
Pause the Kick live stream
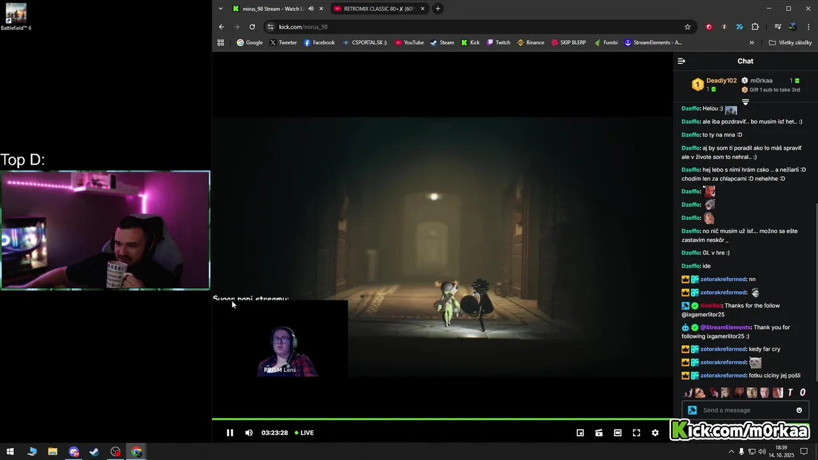pyautogui.click(x=230, y=433)
